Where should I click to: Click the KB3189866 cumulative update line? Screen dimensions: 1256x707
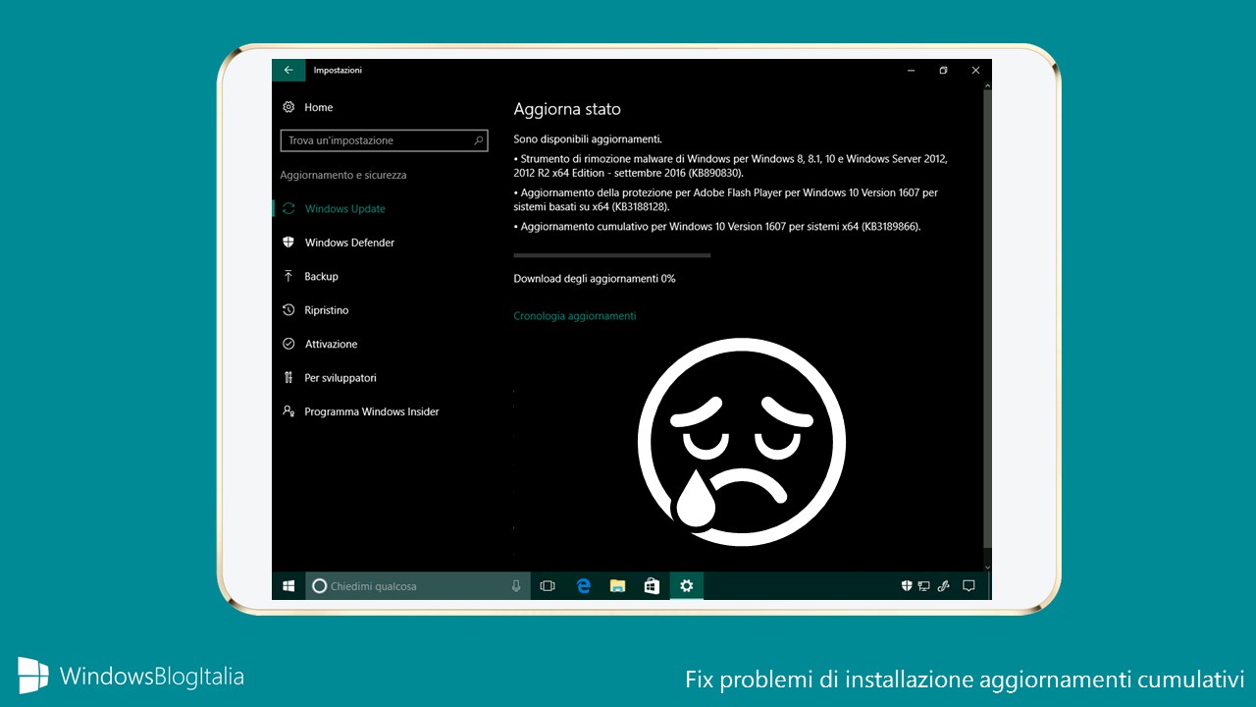[x=717, y=227]
